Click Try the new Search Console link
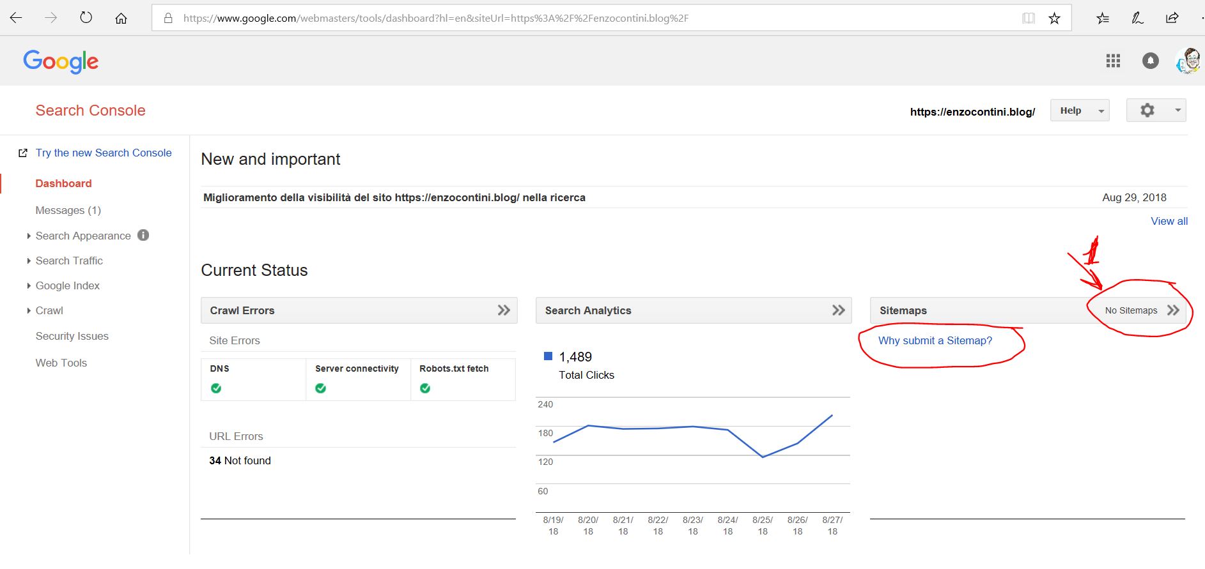1205x569 pixels. point(104,153)
